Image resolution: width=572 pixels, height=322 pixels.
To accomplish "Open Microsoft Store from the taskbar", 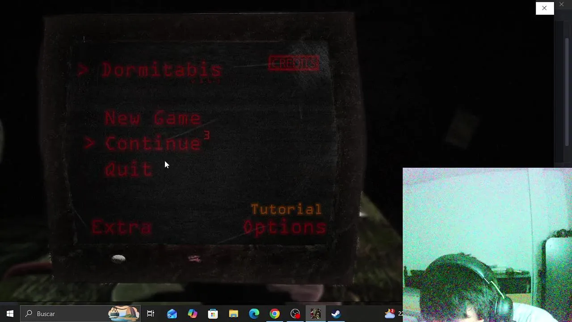I will point(213,314).
